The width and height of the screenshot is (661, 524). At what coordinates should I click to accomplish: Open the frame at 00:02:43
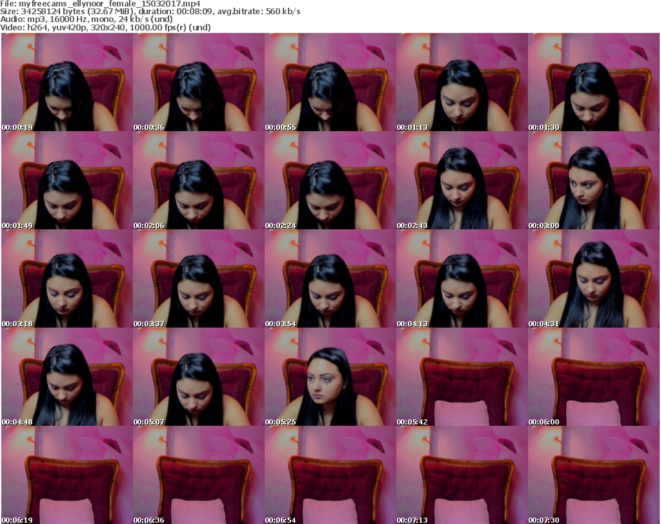462,180
